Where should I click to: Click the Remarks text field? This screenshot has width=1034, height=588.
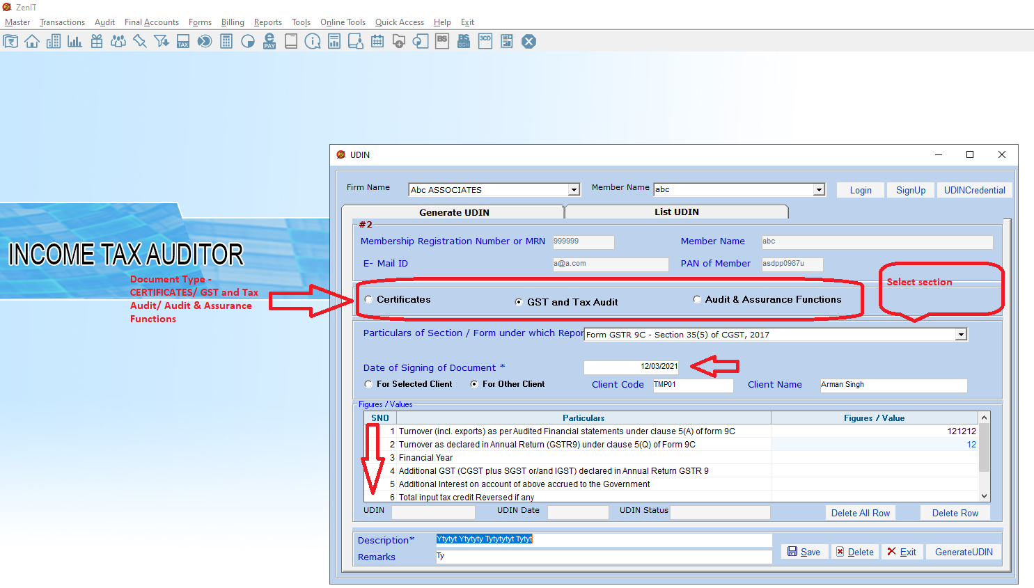(x=604, y=557)
